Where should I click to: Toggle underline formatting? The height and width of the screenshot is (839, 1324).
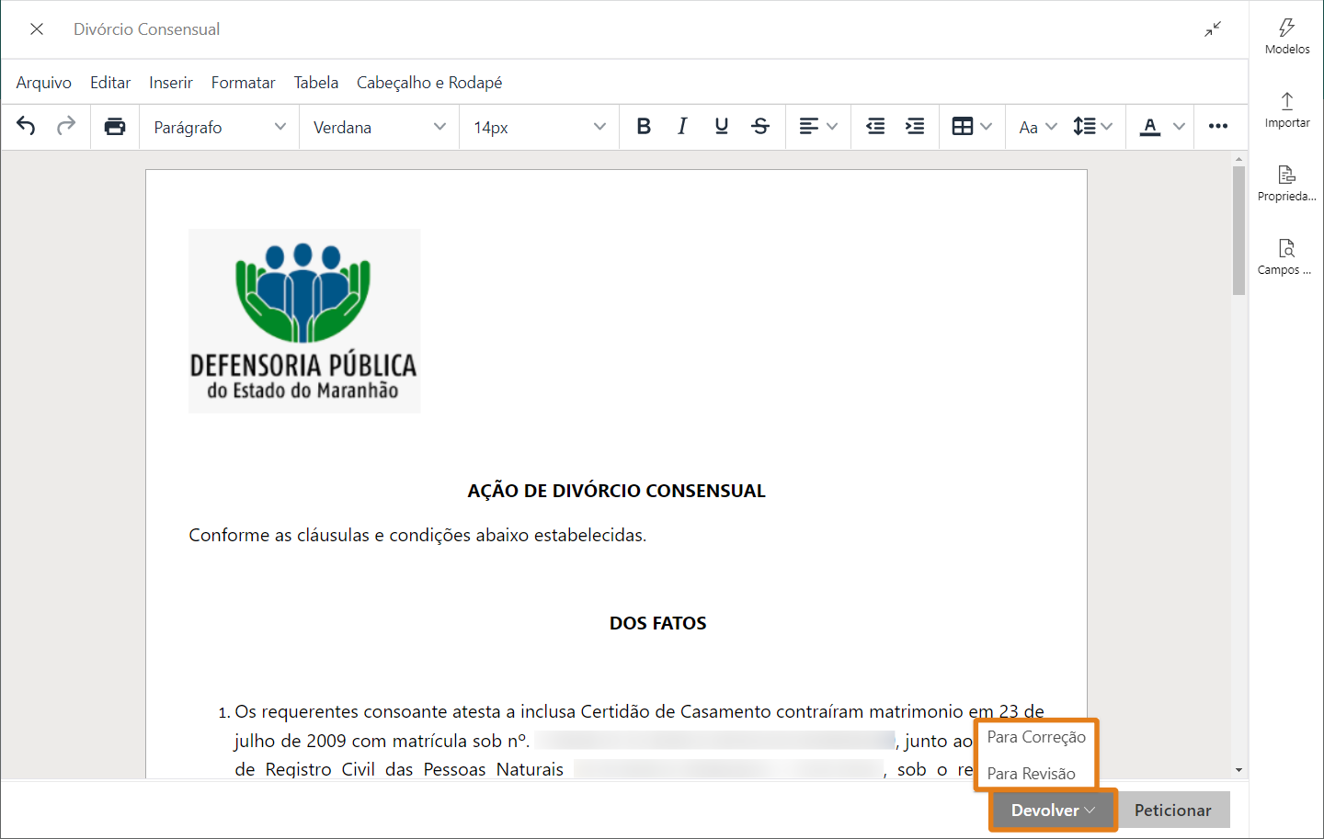pyautogui.click(x=722, y=127)
